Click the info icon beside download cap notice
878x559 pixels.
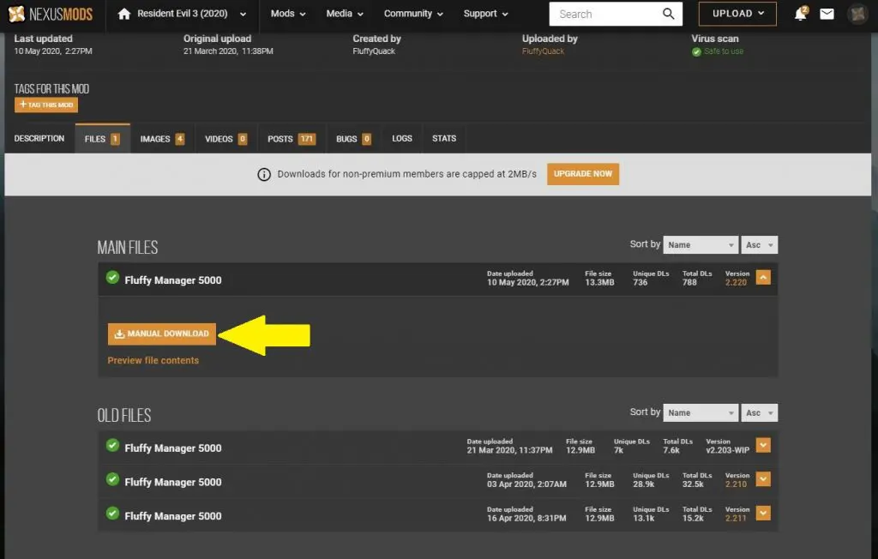[x=265, y=174]
